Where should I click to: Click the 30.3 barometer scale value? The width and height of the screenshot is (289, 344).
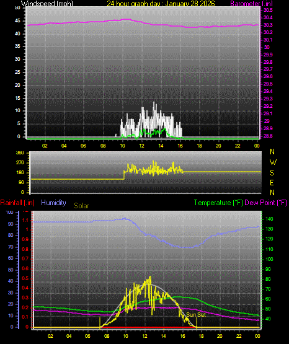pos(268,25)
